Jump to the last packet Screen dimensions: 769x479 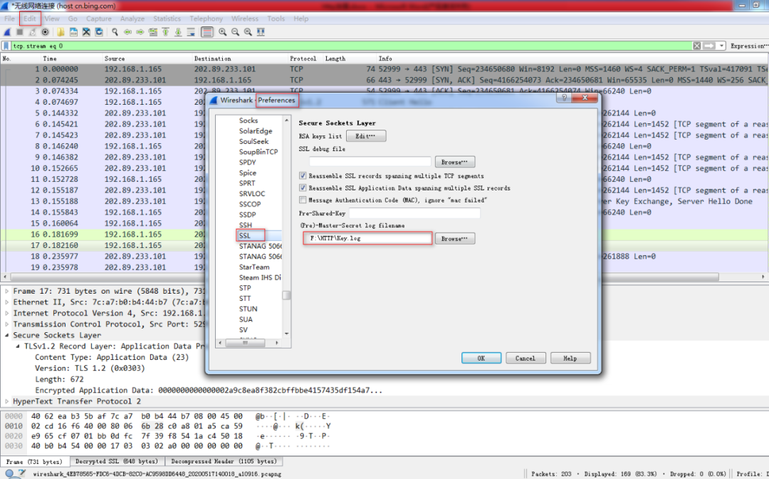coord(179,32)
